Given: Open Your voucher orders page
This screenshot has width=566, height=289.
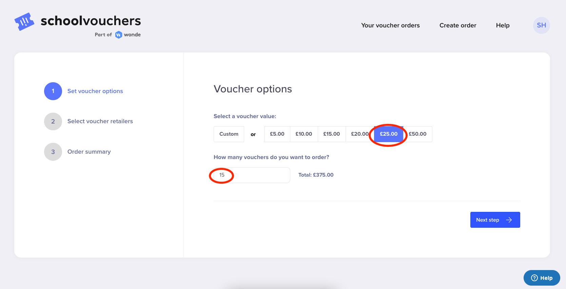Looking at the screenshot, I should click(x=390, y=25).
